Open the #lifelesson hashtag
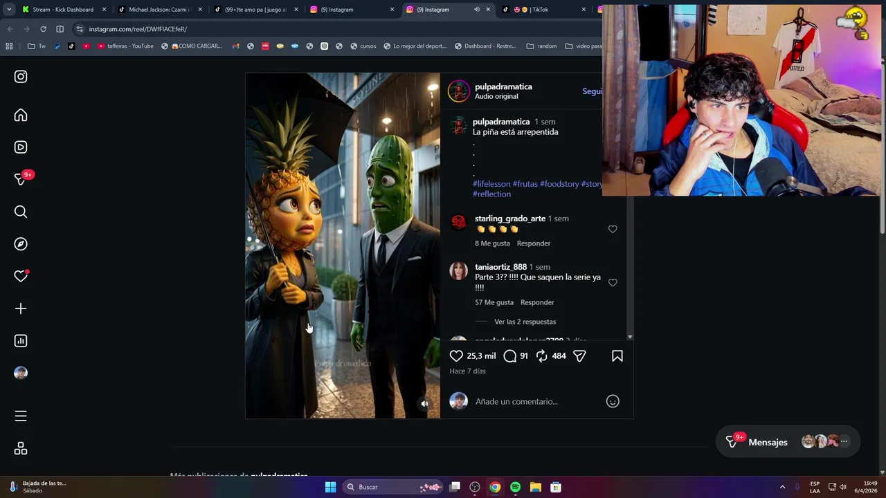Image resolution: width=886 pixels, height=498 pixels. point(491,184)
